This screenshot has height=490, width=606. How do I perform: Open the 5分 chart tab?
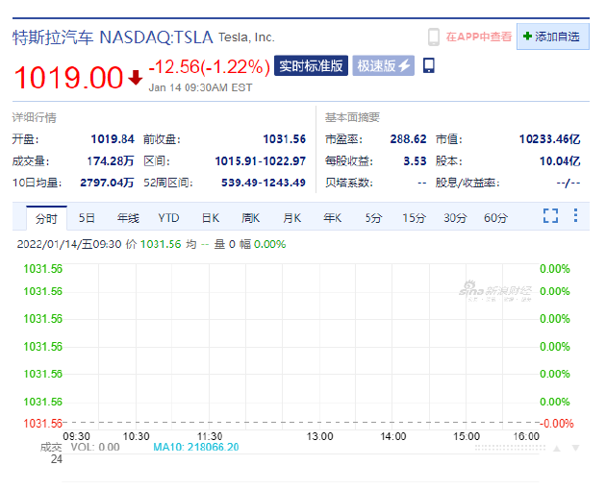(x=373, y=218)
